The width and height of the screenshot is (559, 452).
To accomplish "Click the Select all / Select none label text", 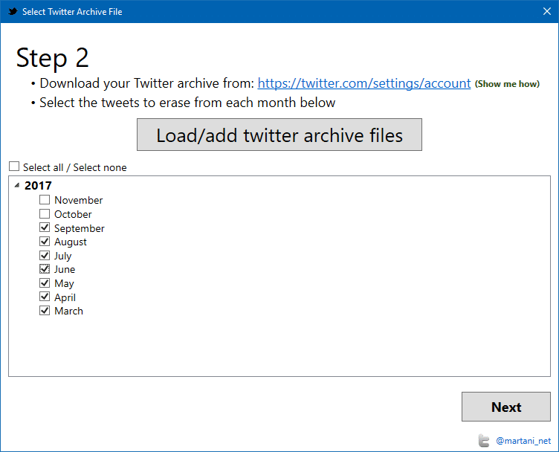I will [75, 167].
